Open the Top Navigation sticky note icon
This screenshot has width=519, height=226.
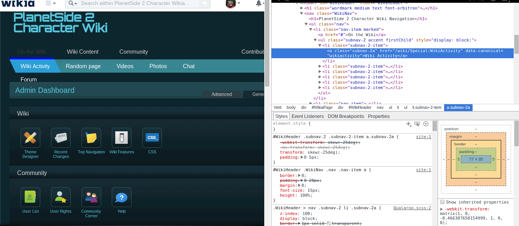[91, 138]
